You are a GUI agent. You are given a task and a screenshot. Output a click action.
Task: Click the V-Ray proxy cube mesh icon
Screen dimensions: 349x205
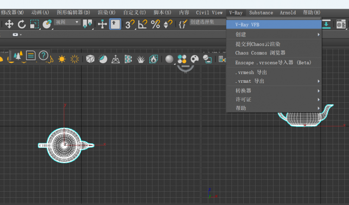(90, 59)
